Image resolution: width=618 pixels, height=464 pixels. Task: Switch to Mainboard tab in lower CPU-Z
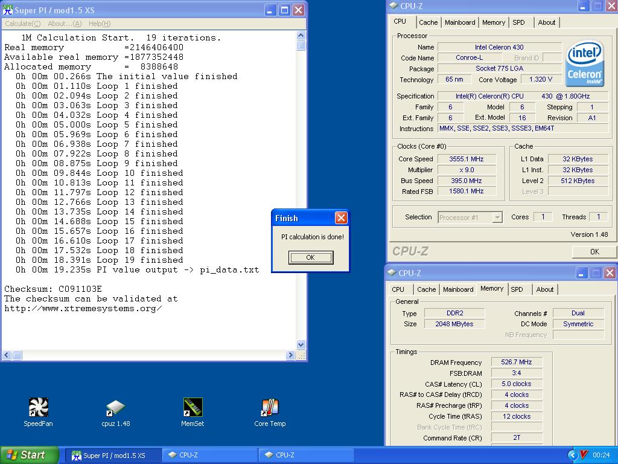coord(458,289)
